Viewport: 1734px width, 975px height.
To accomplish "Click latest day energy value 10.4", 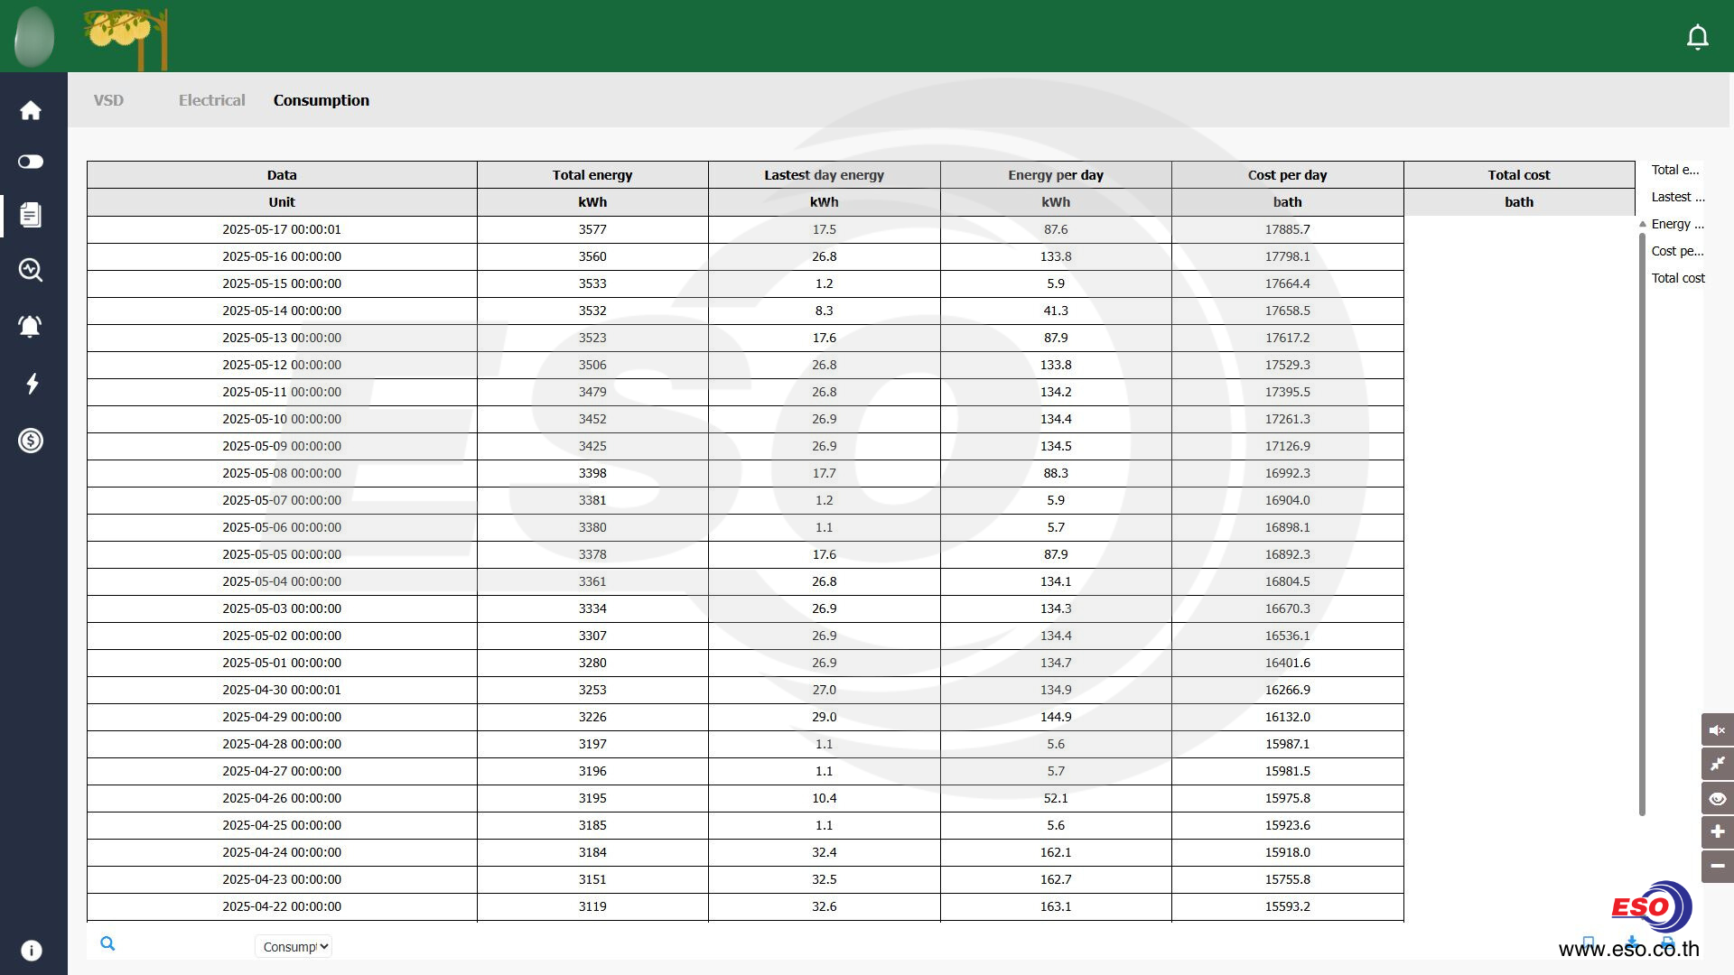I will tap(824, 798).
